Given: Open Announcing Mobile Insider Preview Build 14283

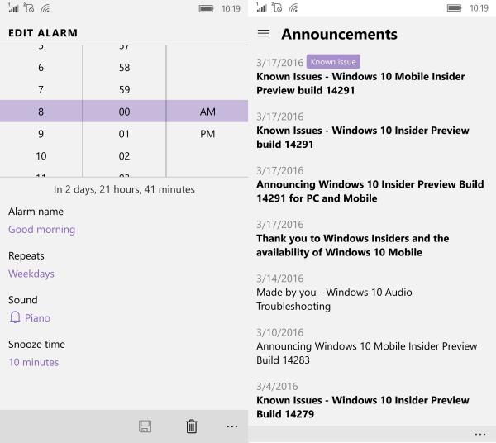Looking at the screenshot, I should (366, 353).
